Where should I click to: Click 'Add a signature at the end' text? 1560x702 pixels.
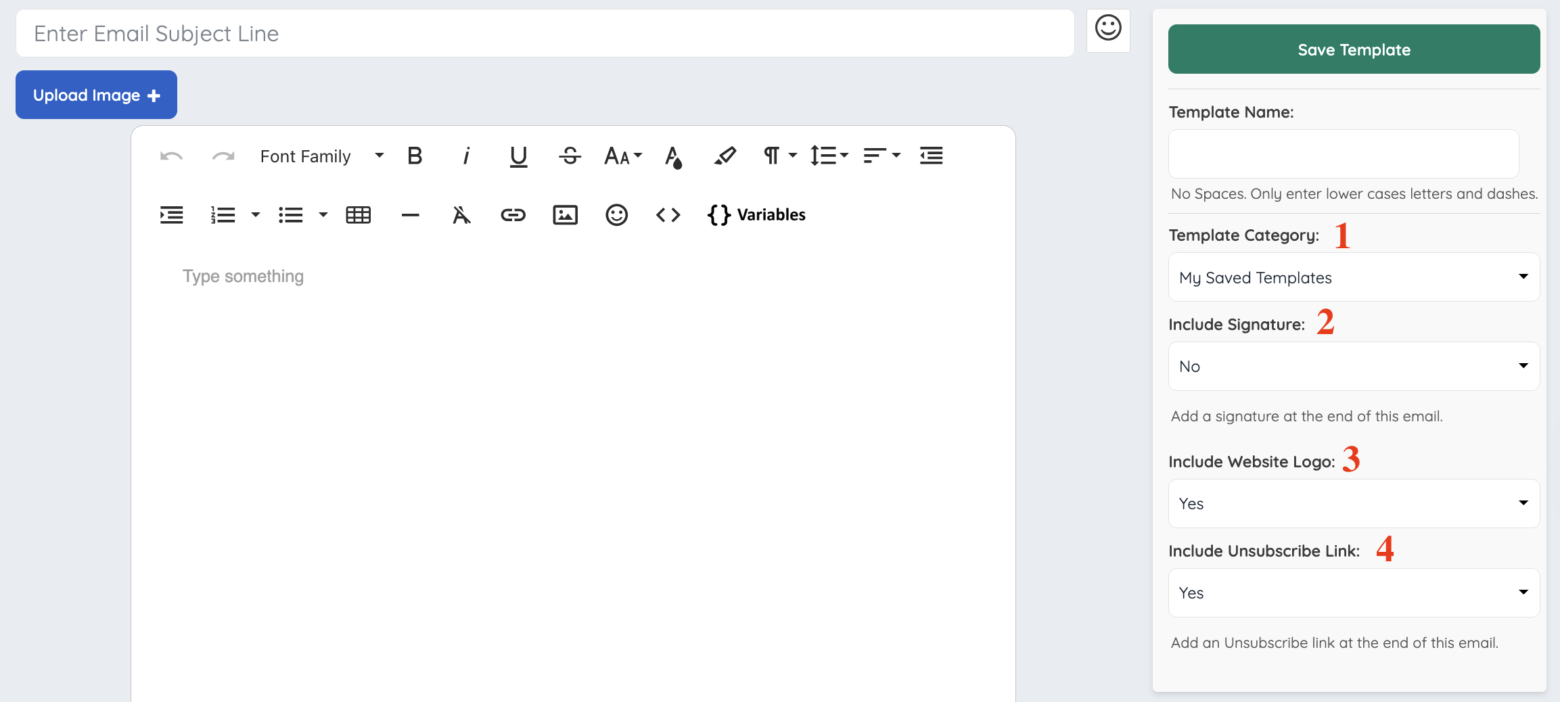pos(1307,417)
